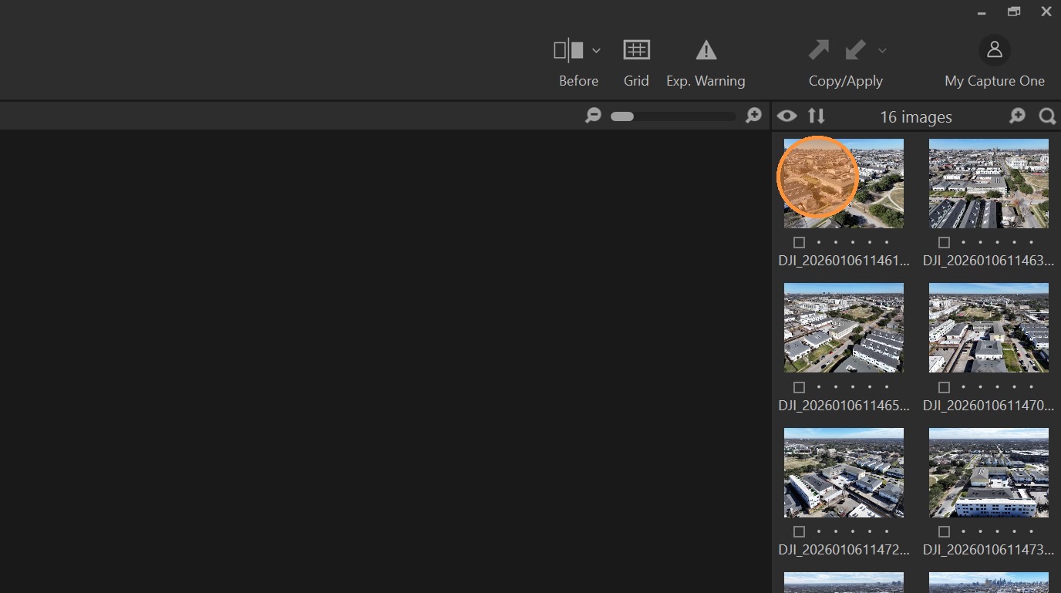Select thumbnail DJI_2026010611470...

989,328
